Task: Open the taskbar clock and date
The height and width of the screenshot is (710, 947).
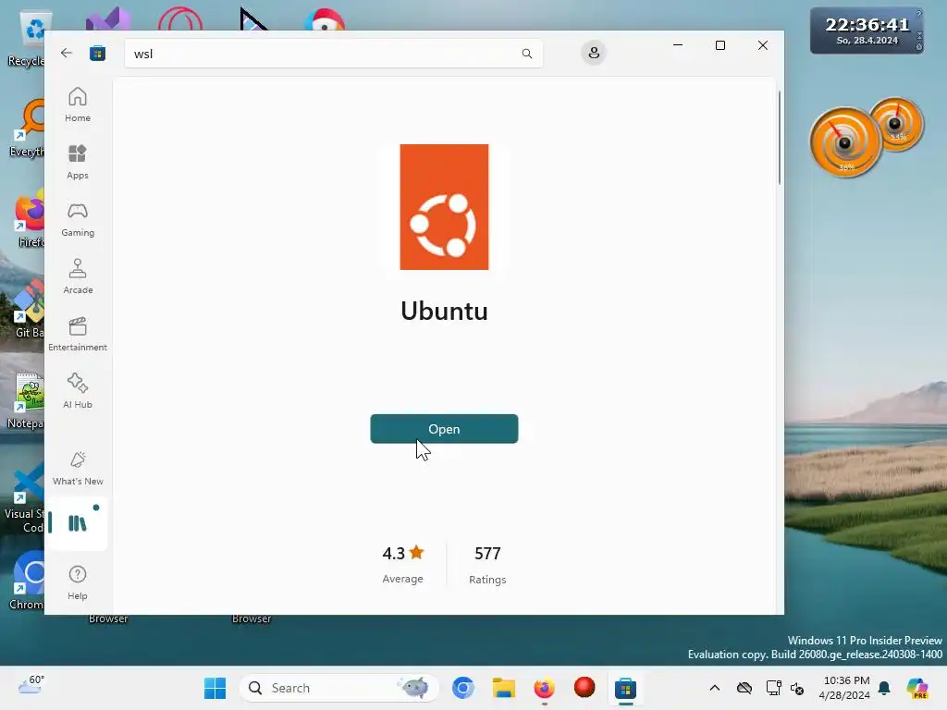Action: click(844, 688)
